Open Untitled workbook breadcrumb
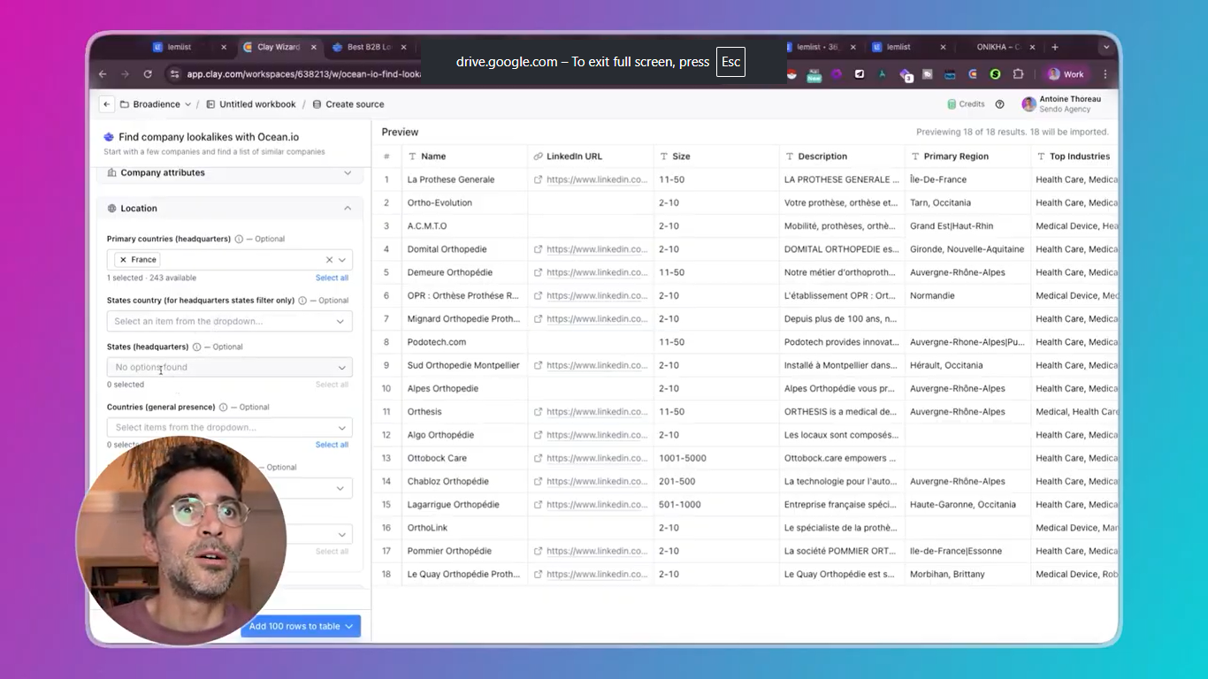 click(x=251, y=104)
